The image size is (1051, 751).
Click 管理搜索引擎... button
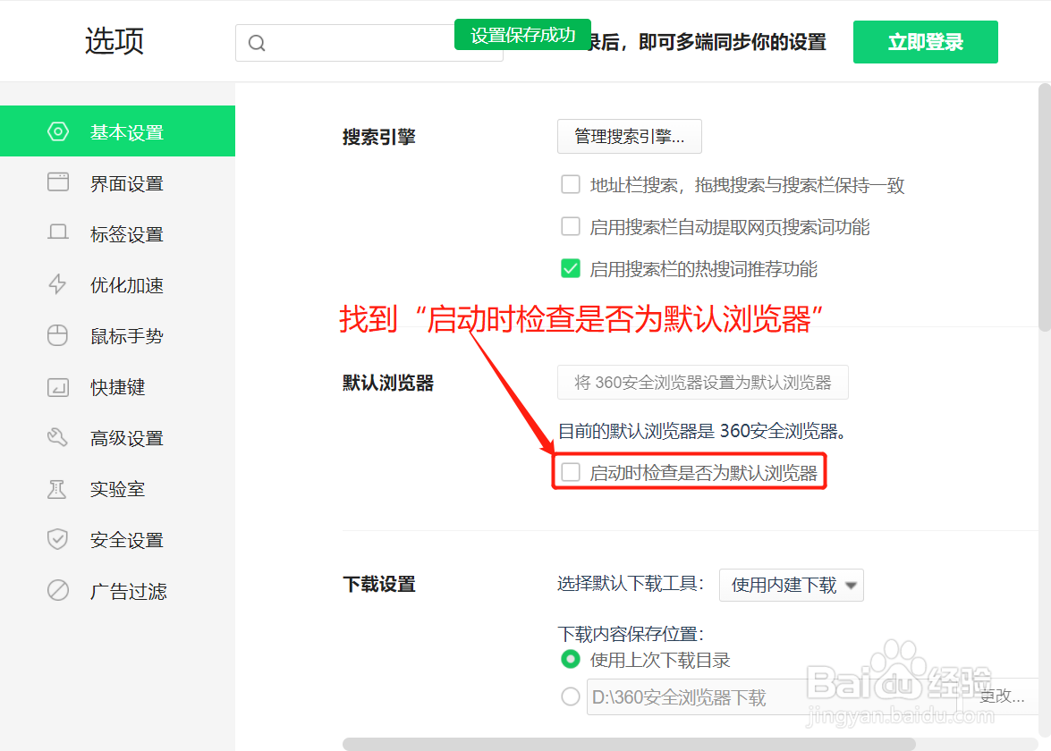coord(630,136)
